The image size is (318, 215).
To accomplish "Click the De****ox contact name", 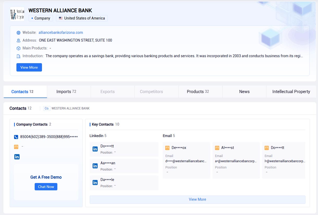I will click(179, 148).
